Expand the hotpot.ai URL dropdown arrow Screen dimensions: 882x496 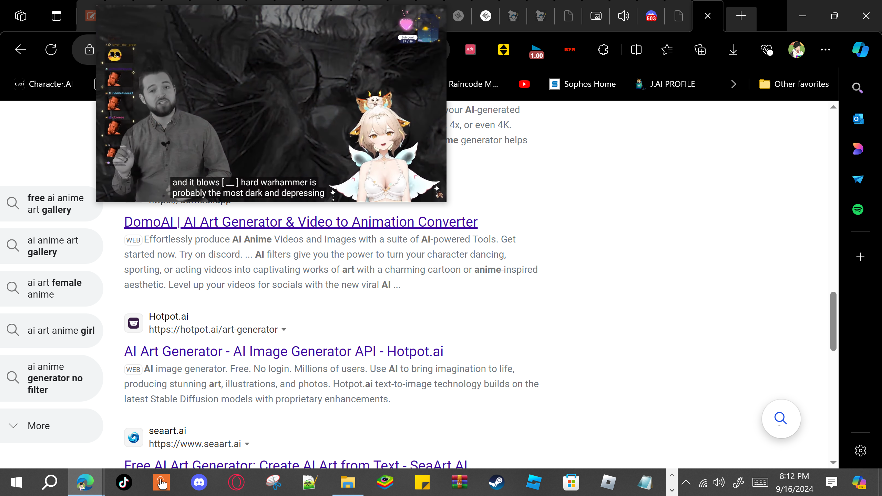[x=284, y=330]
